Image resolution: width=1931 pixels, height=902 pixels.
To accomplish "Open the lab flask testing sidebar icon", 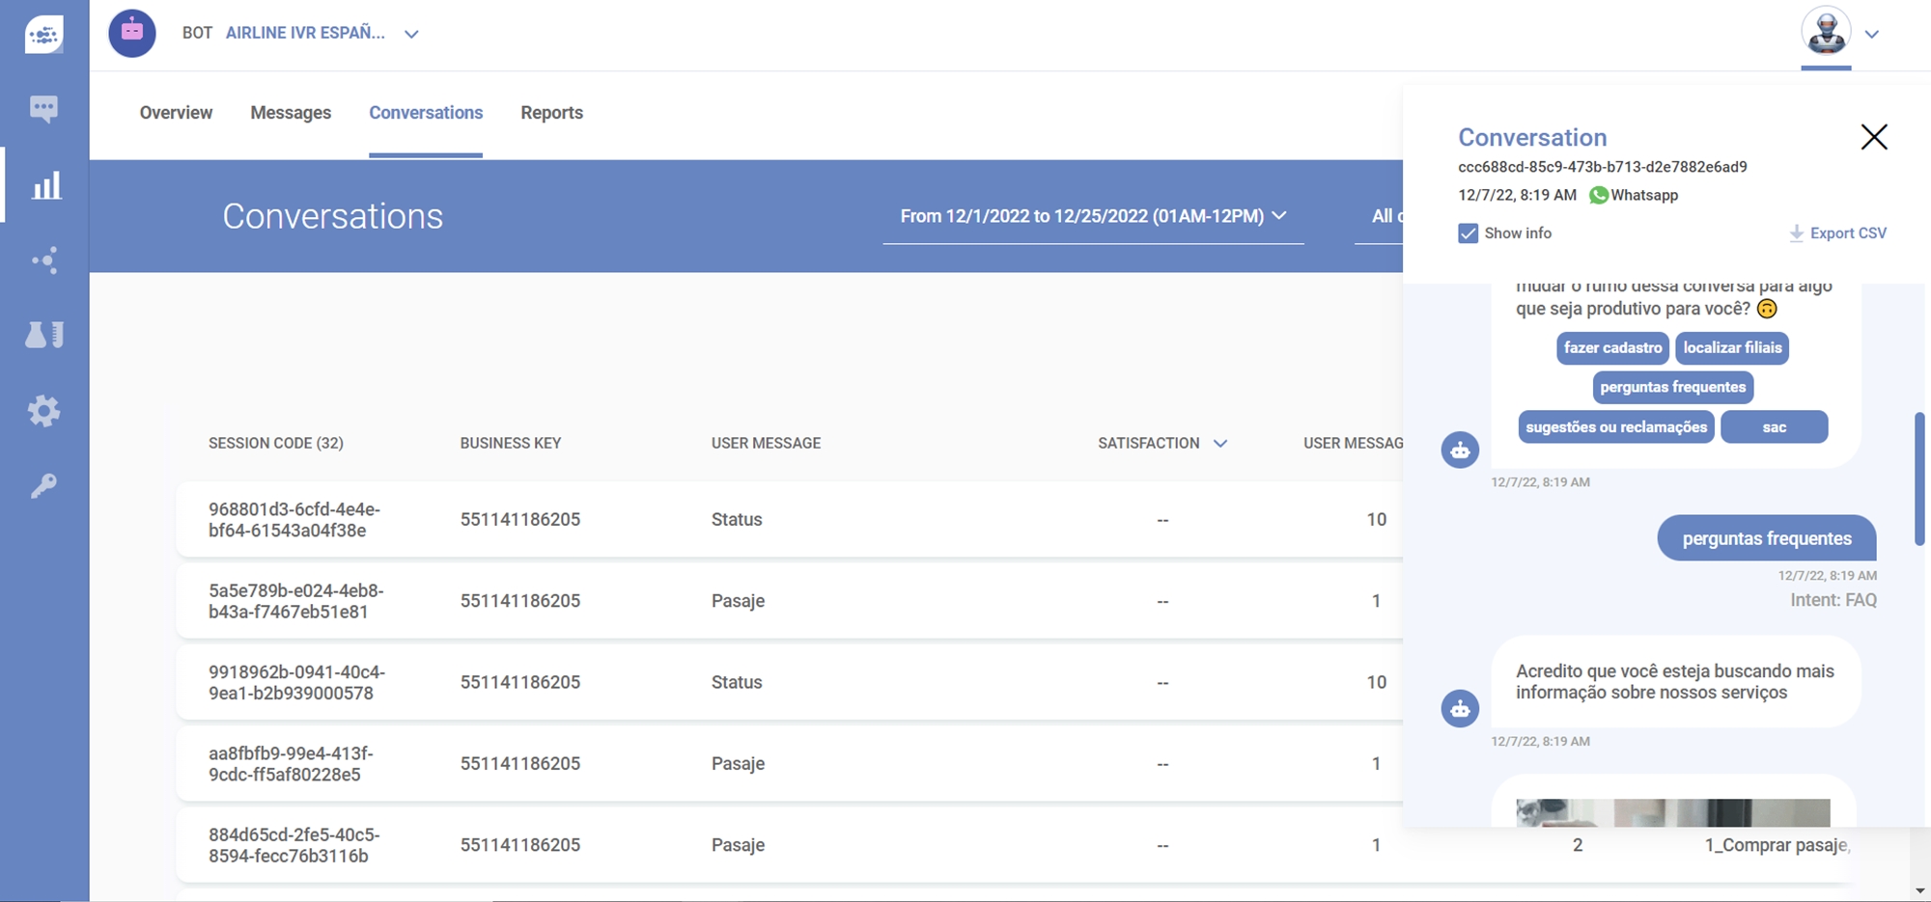I will pyautogui.click(x=44, y=335).
